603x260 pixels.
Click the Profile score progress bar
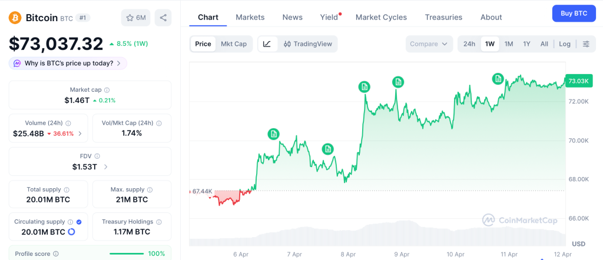point(127,254)
